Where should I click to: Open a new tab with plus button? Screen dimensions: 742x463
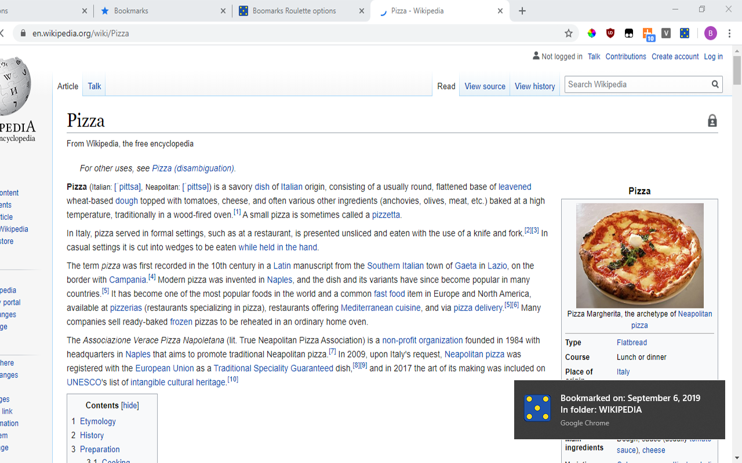click(x=522, y=11)
